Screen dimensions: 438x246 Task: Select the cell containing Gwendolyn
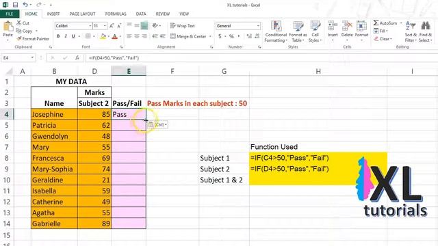54,136
